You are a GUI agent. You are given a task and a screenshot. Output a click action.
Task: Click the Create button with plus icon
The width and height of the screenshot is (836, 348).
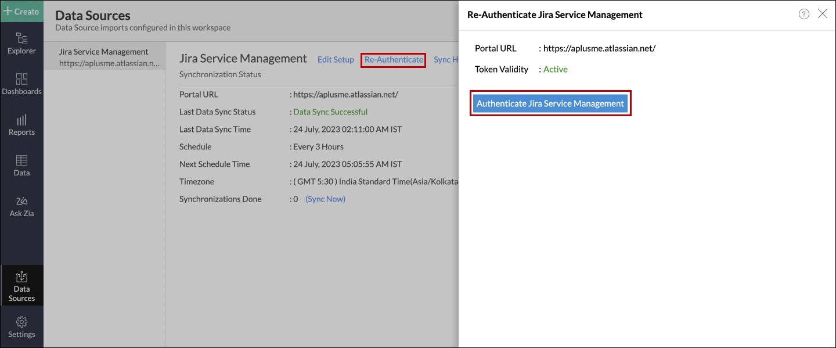(x=21, y=11)
